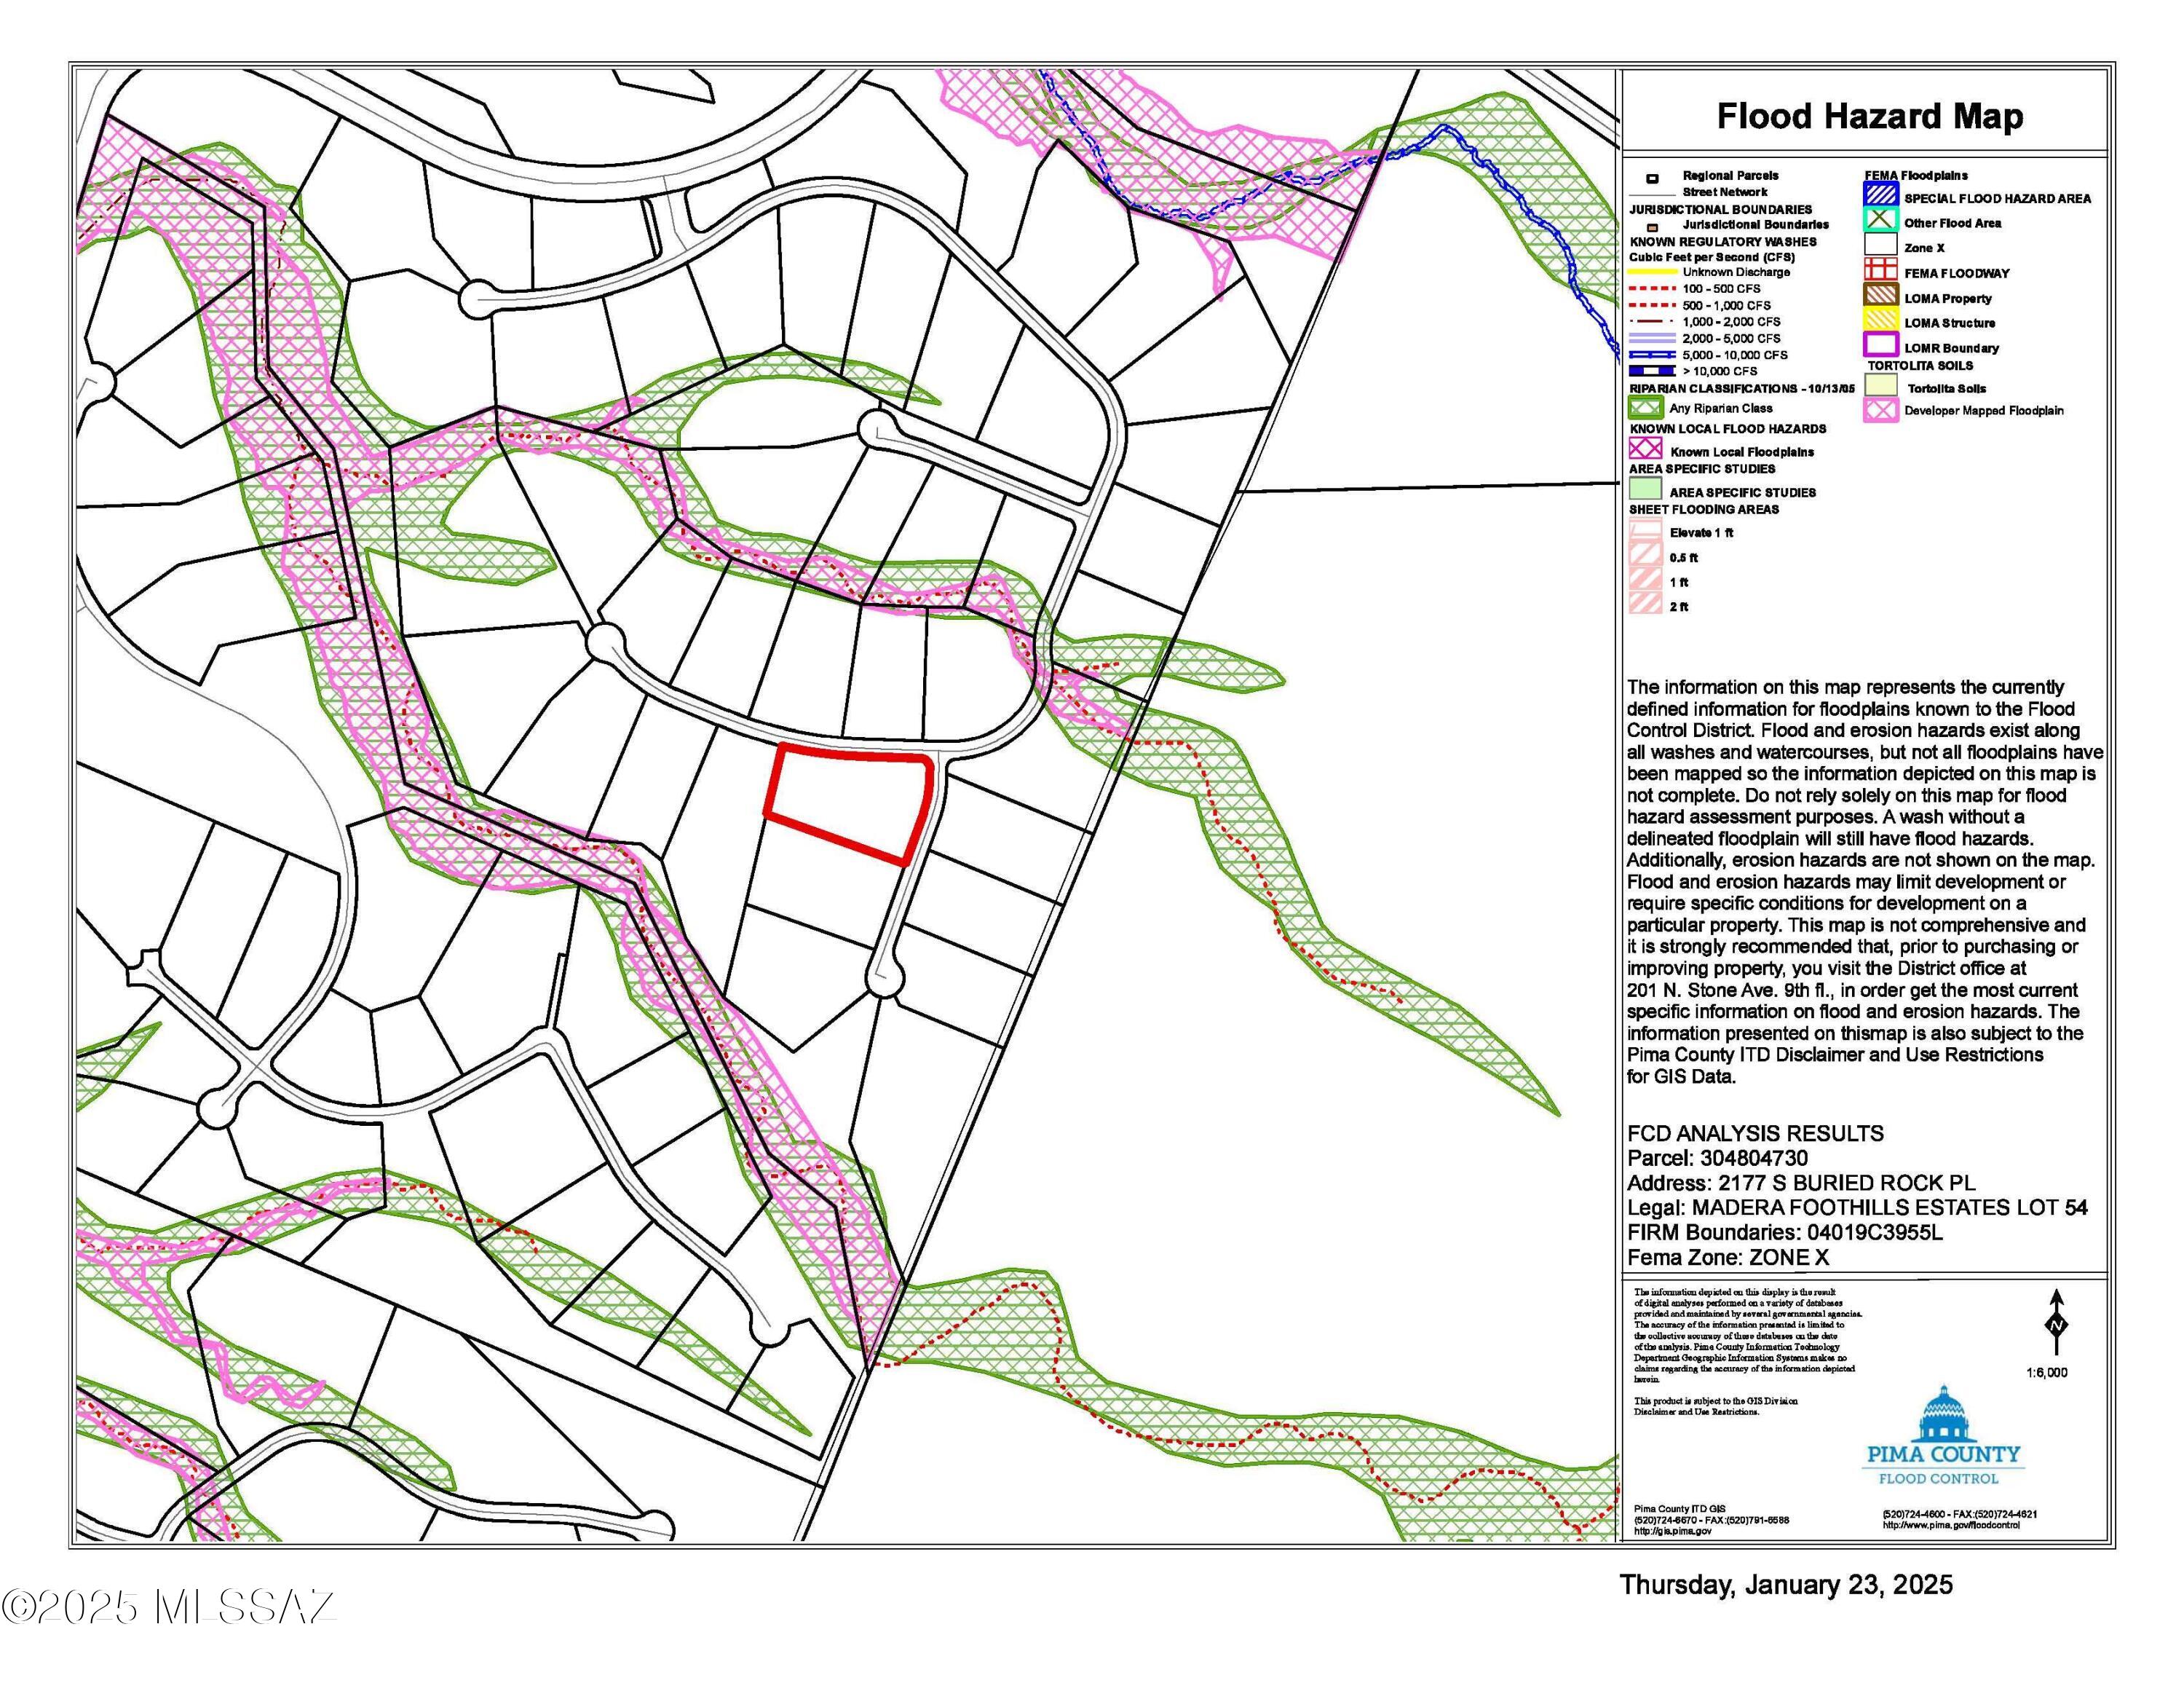Click the Any Riparian Class legend swatch
Image resolution: width=2184 pixels, height=1683 pixels.
[1645, 409]
